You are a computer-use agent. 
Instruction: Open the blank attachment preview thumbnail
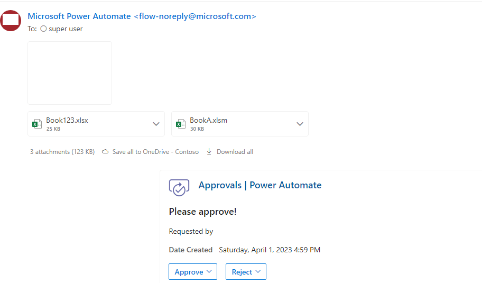(x=70, y=73)
